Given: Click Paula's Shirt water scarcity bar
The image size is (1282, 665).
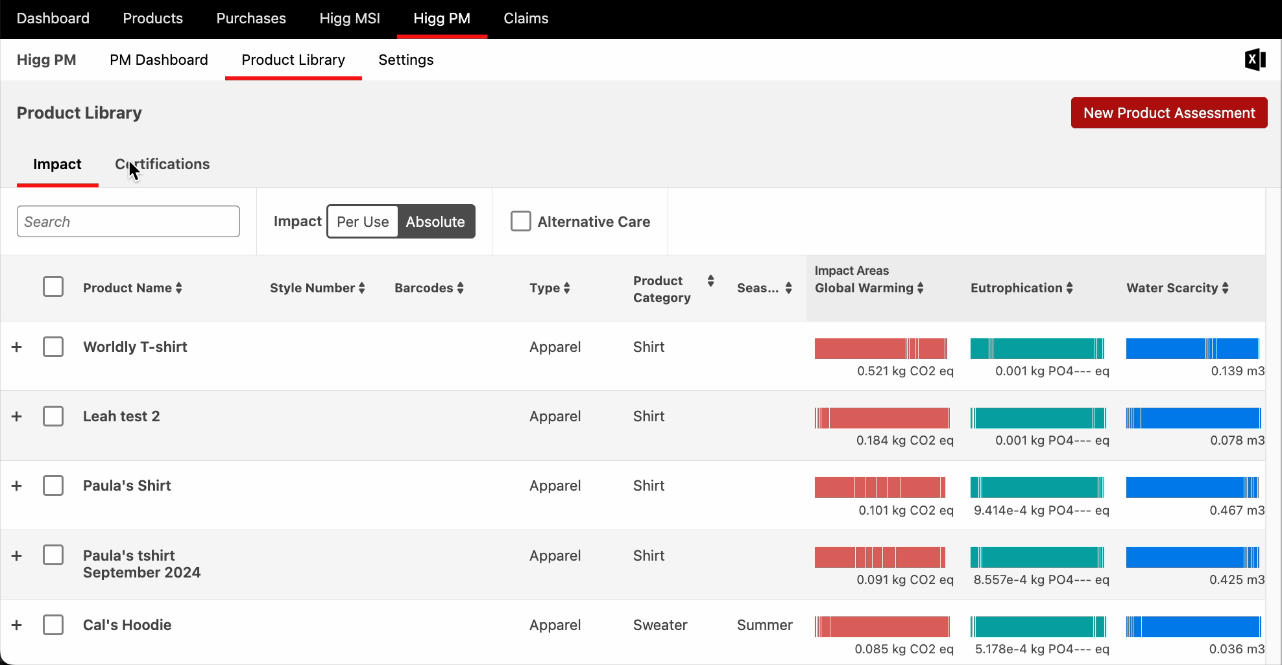Looking at the screenshot, I should [1192, 487].
